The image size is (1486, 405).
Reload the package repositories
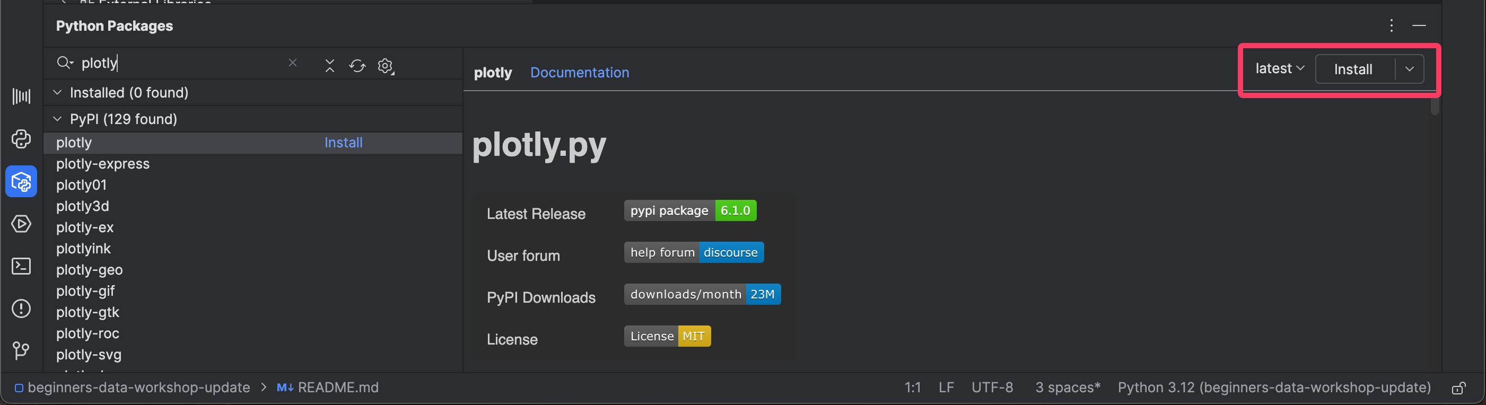357,66
